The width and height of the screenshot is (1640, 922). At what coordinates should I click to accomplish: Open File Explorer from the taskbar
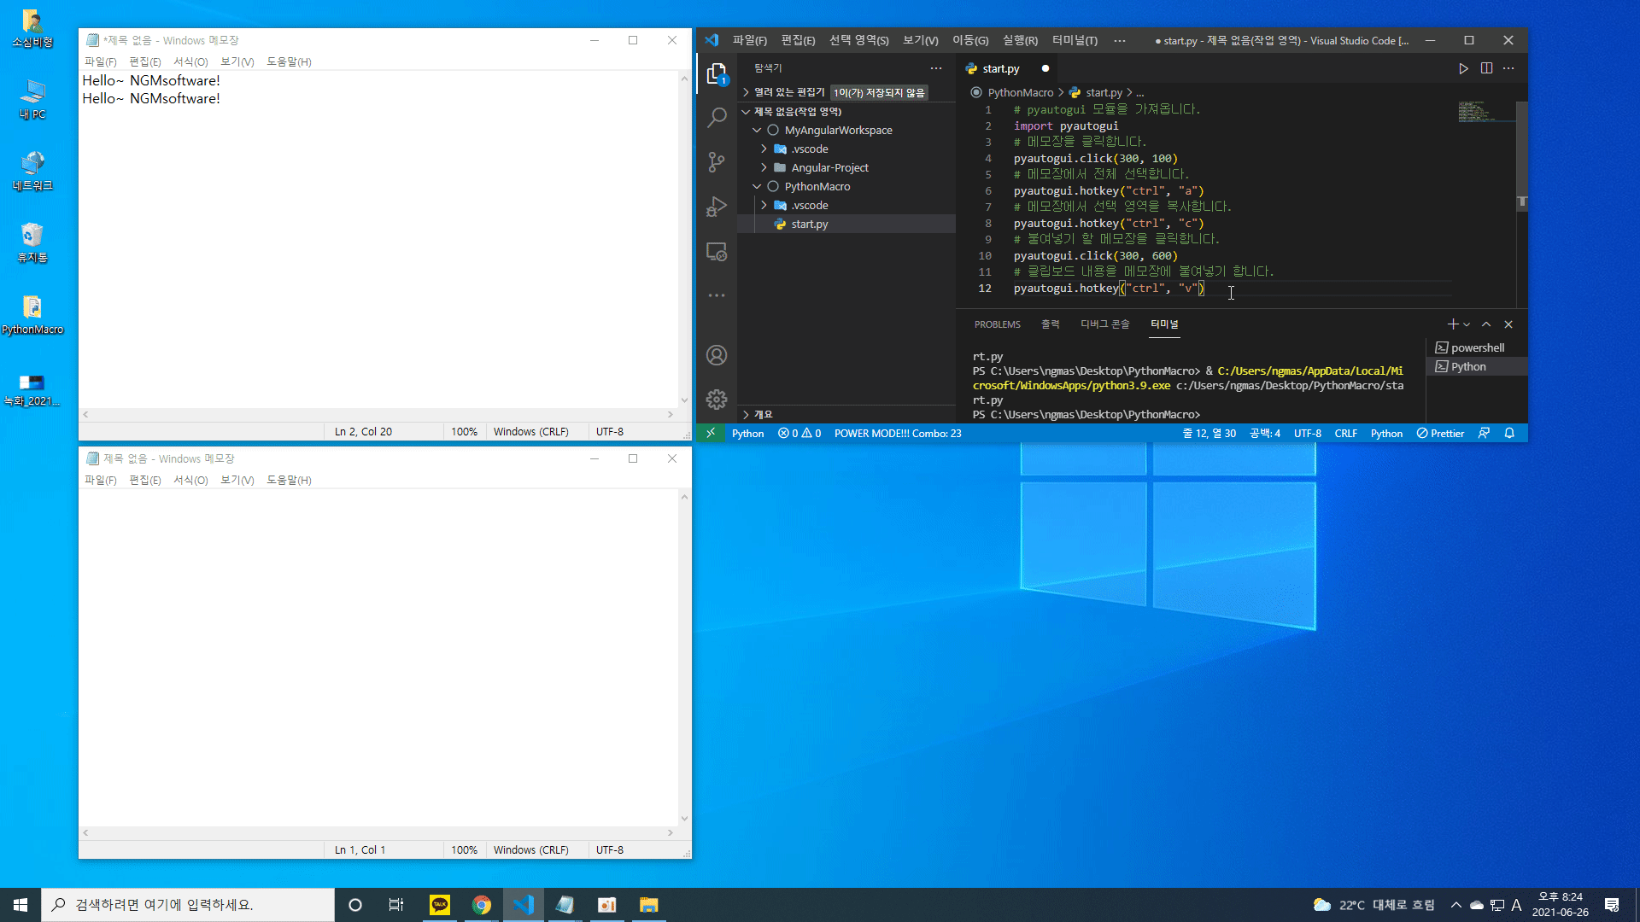[649, 905]
